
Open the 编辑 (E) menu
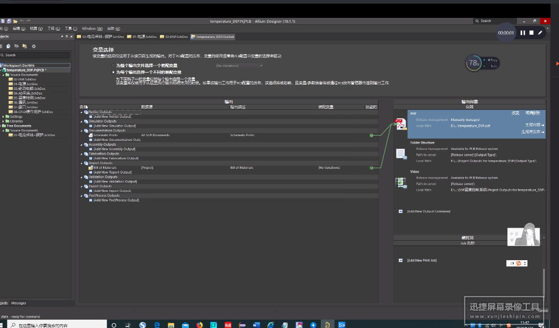19,28
